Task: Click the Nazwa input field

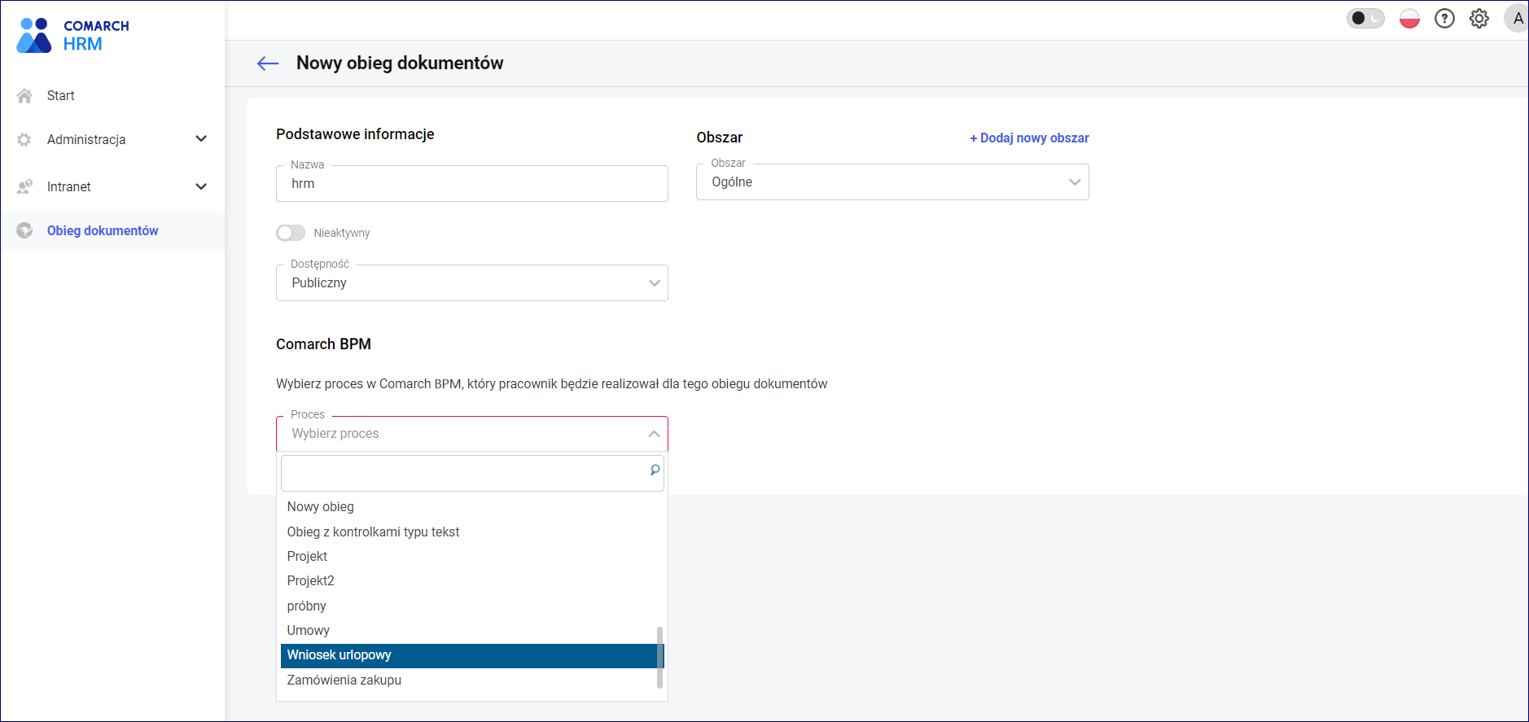Action: click(x=471, y=184)
